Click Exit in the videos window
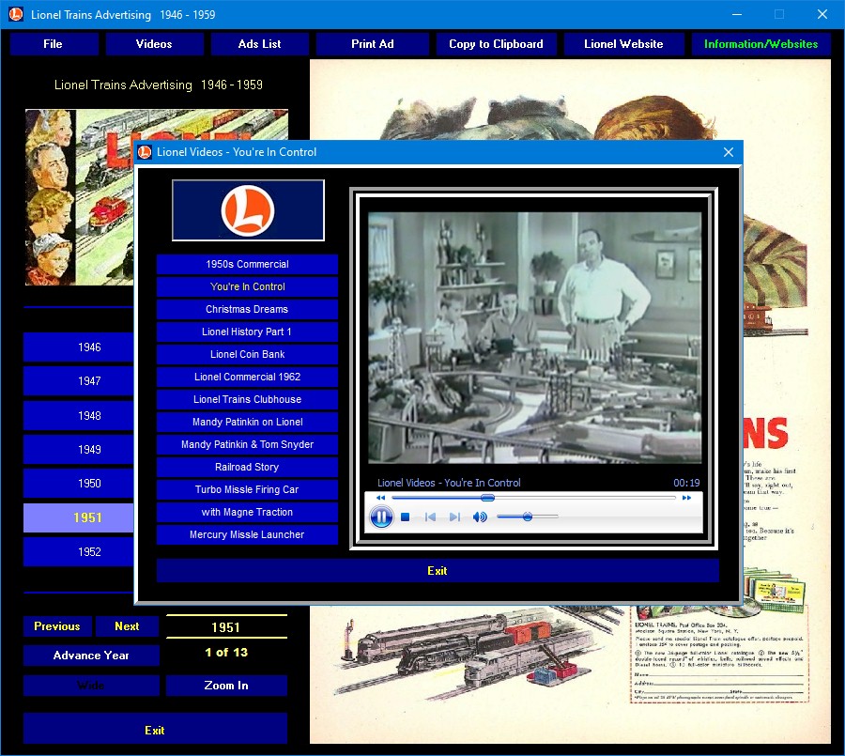 [x=438, y=570]
